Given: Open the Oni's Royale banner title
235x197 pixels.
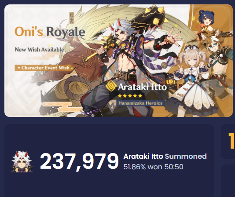Looking at the screenshot, I should (50, 32).
